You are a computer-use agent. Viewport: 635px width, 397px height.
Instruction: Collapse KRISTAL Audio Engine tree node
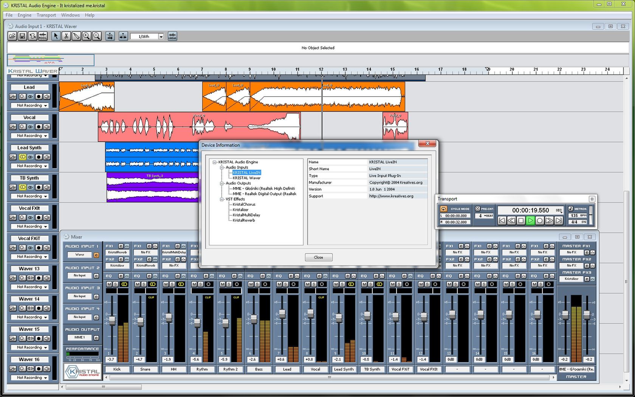[214, 162]
